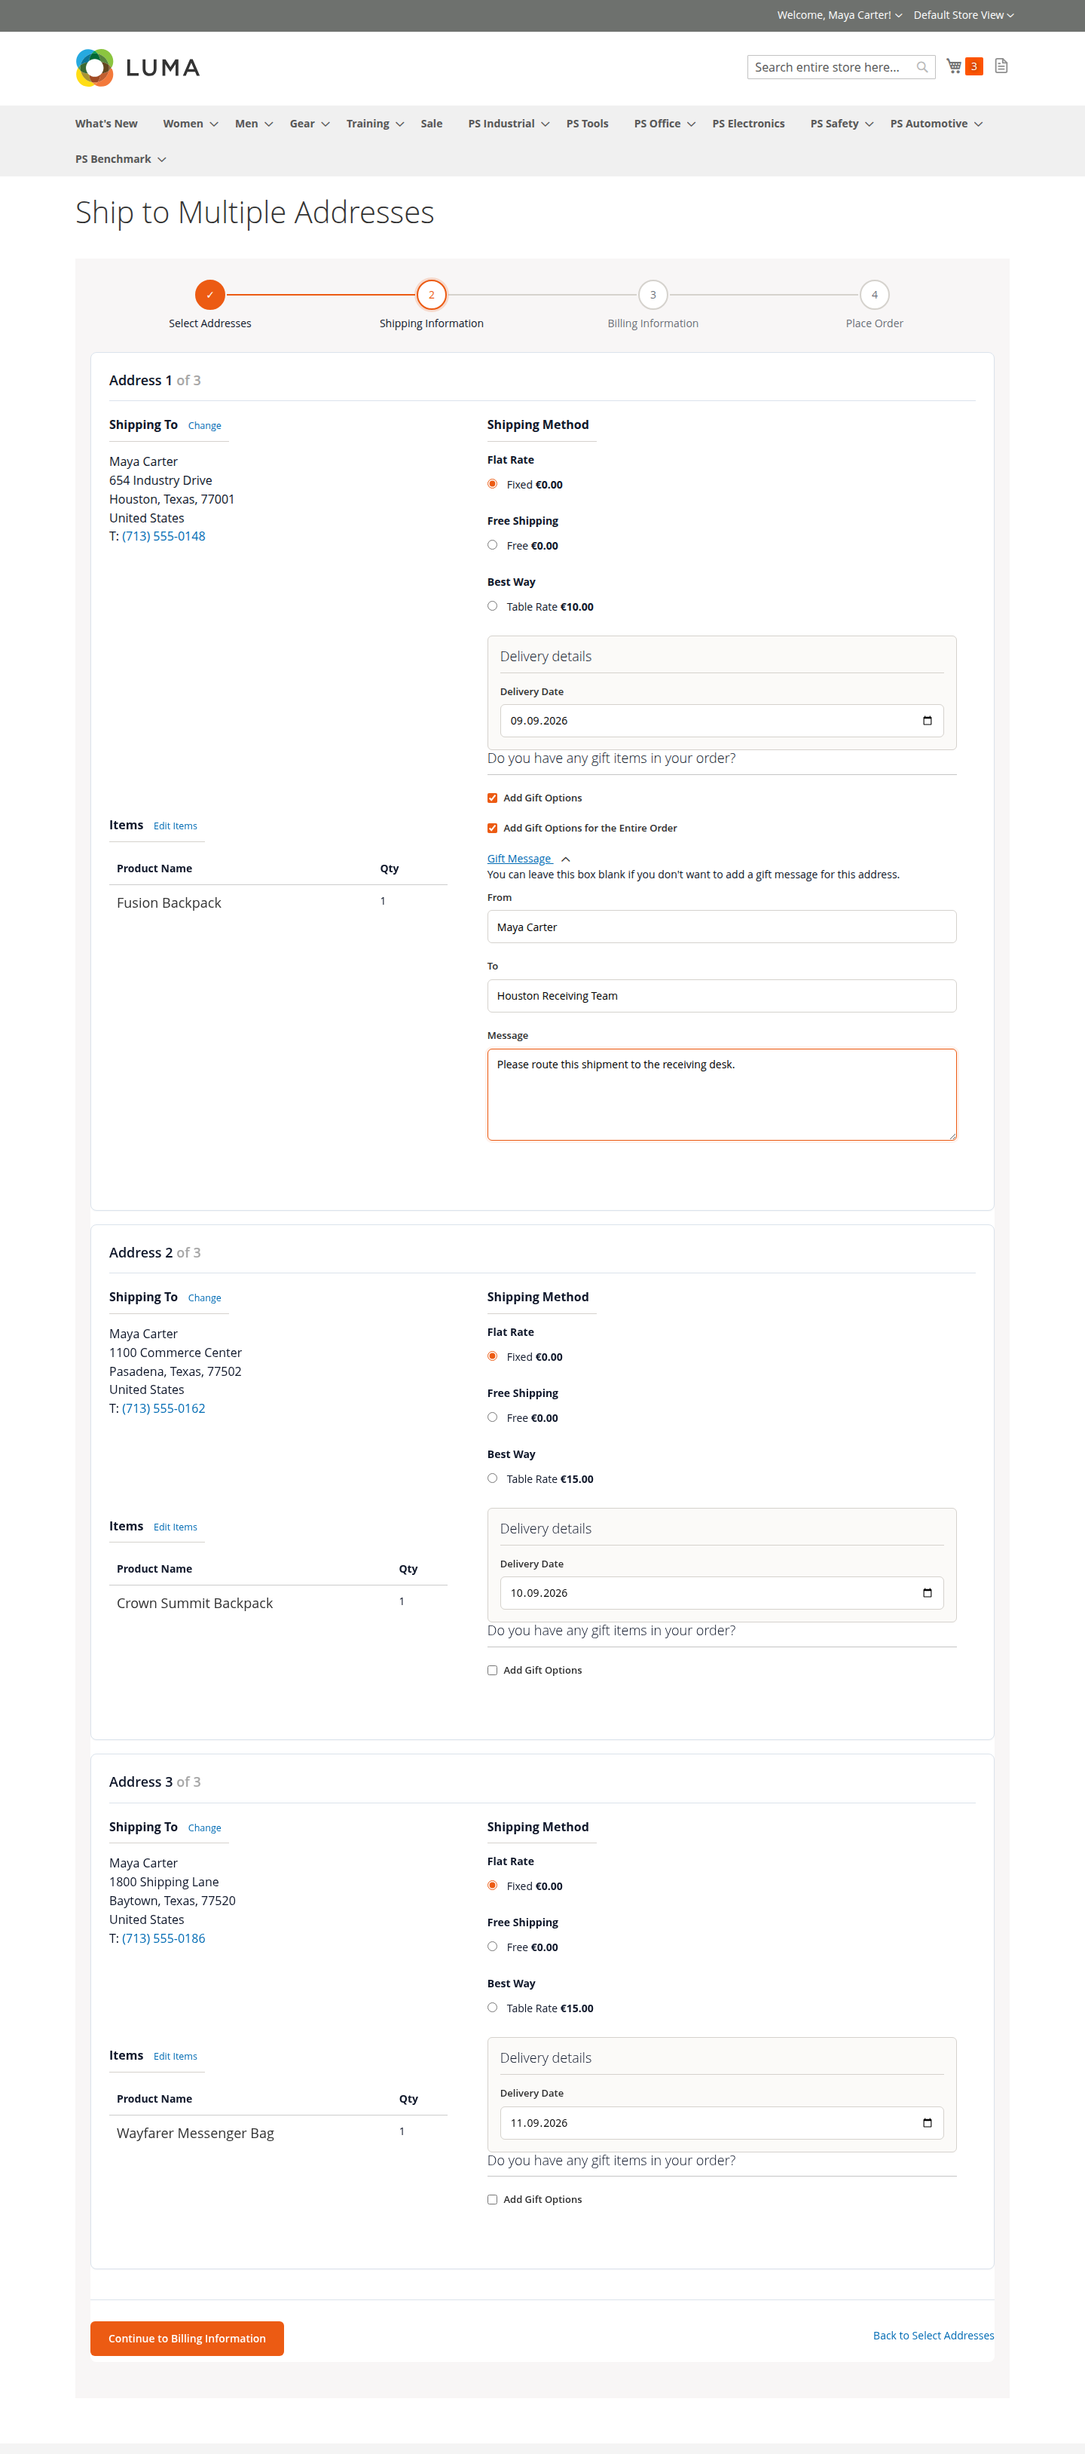Open the Sale menu item
The height and width of the screenshot is (2454, 1085).
tap(431, 124)
